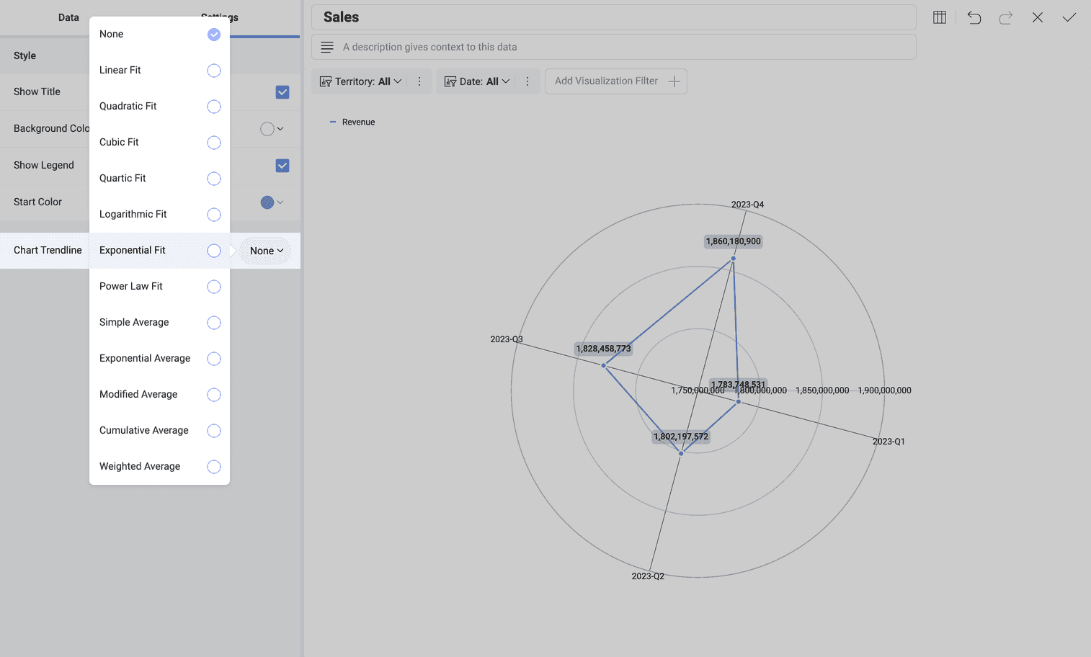
Task: Choose Cumulative Average trendline
Action: [x=159, y=431]
